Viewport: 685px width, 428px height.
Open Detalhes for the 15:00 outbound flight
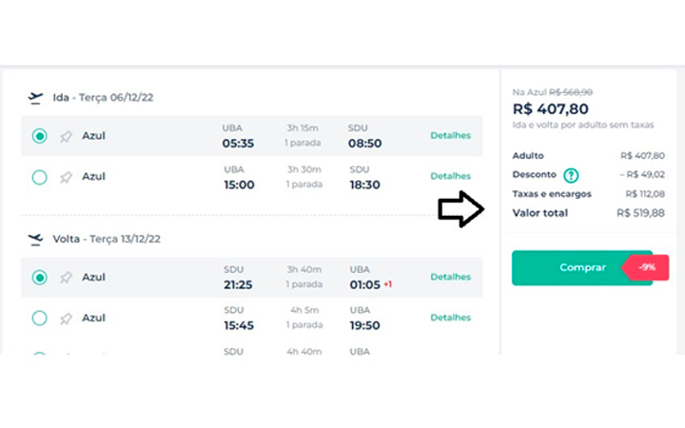pyautogui.click(x=450, y=176)
